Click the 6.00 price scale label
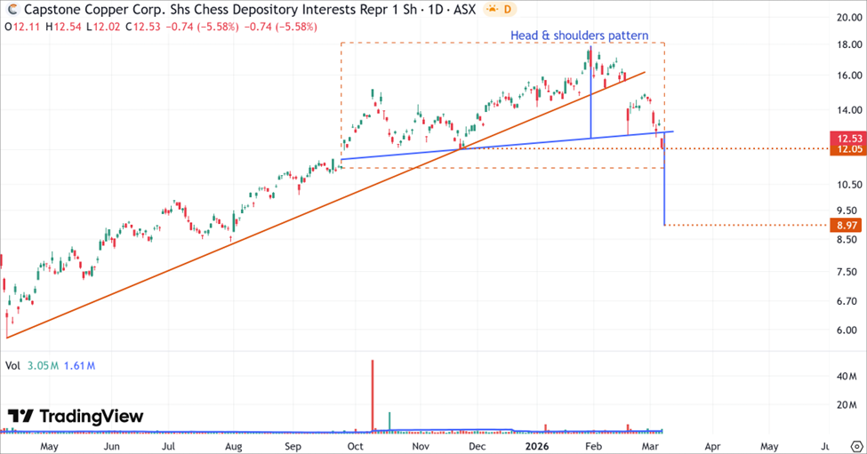The image size is (867, 454). (848, 331)
